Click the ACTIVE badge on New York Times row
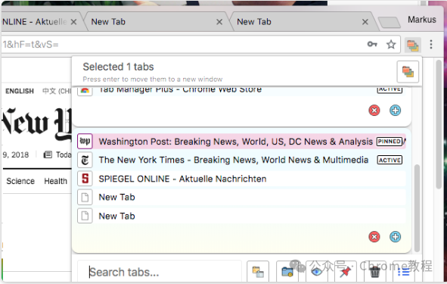Image resolution: width=447 pixels, height=284 pixels. pyautogui.click(x=390, y=160)
